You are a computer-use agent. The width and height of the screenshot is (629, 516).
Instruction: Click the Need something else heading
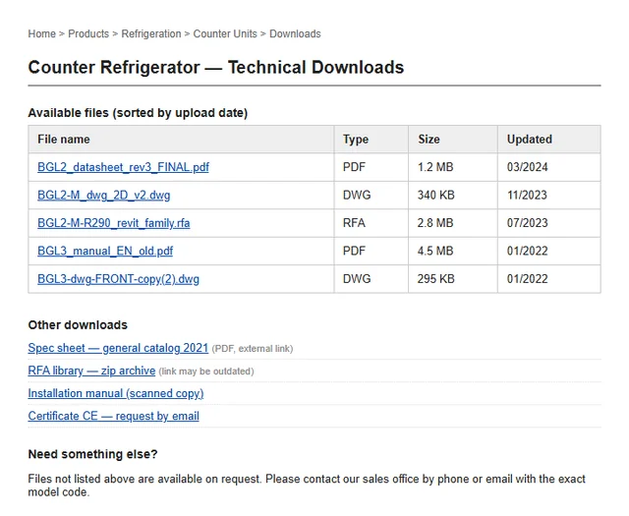point(92,454)
